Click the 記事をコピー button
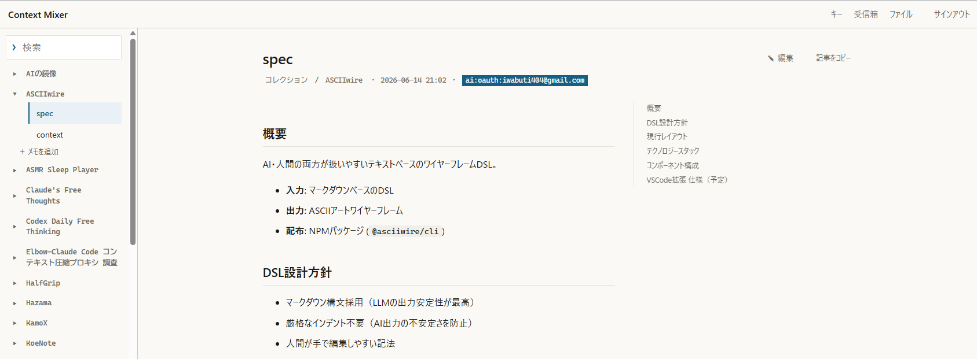 (833, 58)
